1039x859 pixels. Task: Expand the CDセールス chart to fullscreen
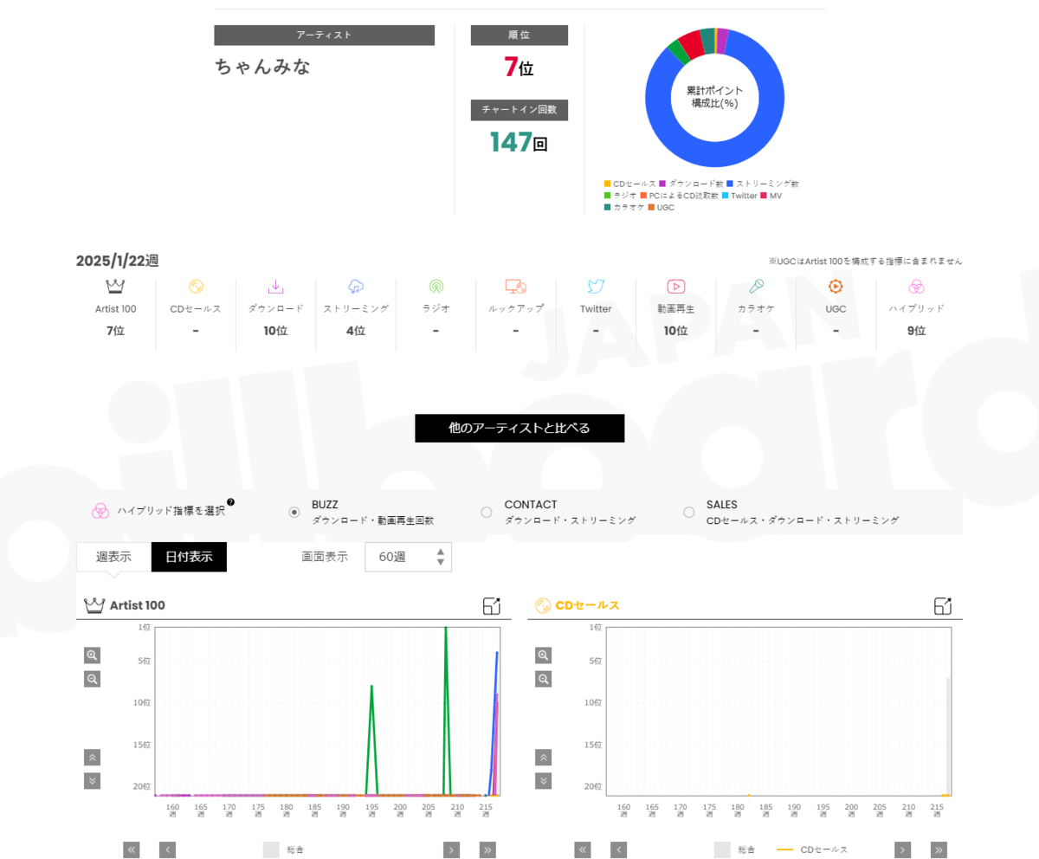[x=943, y=606]
